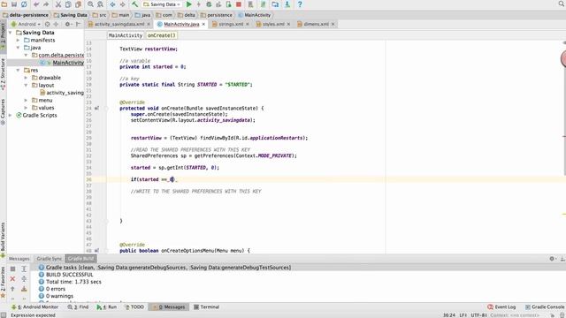Viewport: 566px width, 318px height.
Task: Collapse the java folder
Action: (x=18, y=48)
